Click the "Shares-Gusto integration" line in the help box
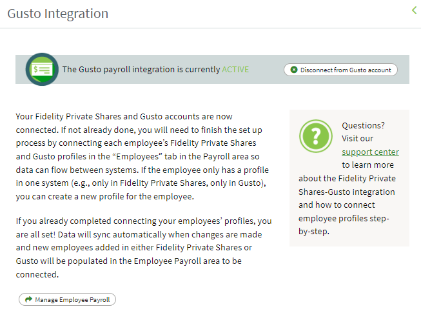 [347, 192]
